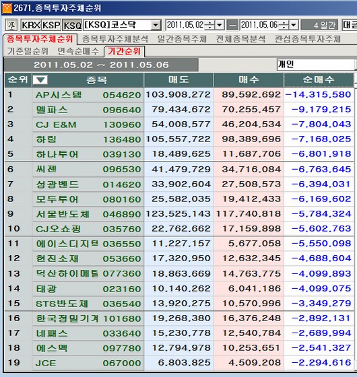This screenshot has height=377, width=357.
Task: Switch to 관심종목투자주체 tab
Action: (308, 39)
